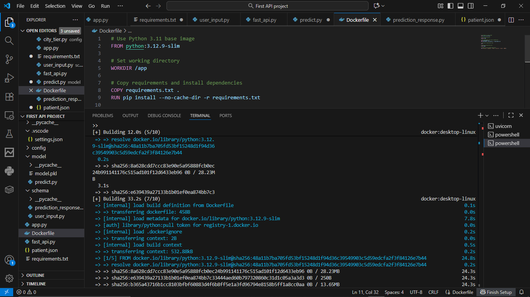Open the Run menu
The width and height of the screenshot is (530, 297).
[x=105, y=6]
